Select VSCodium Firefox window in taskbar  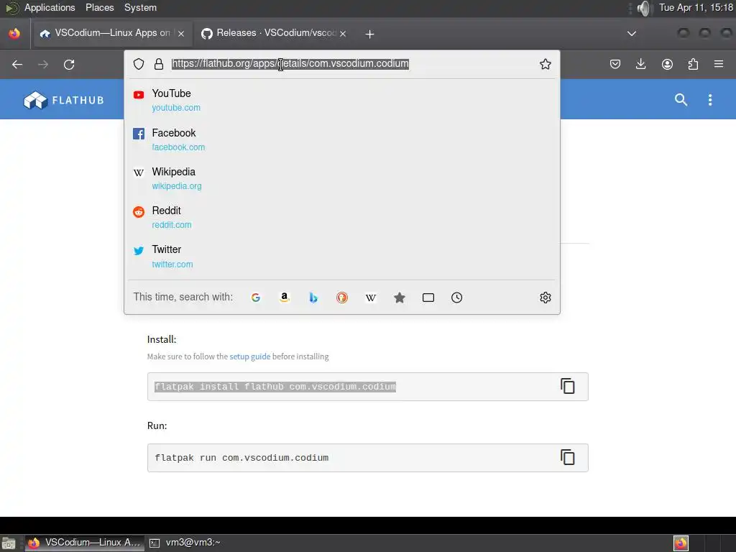(84, 543)
